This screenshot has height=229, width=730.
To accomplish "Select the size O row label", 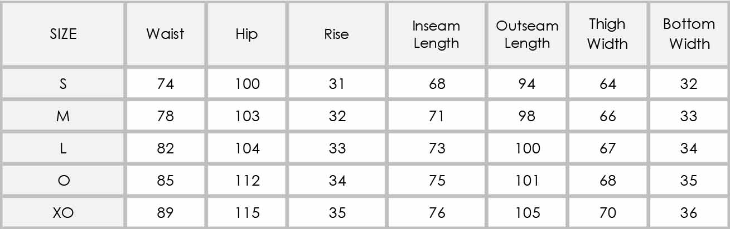I will (63, 181).
